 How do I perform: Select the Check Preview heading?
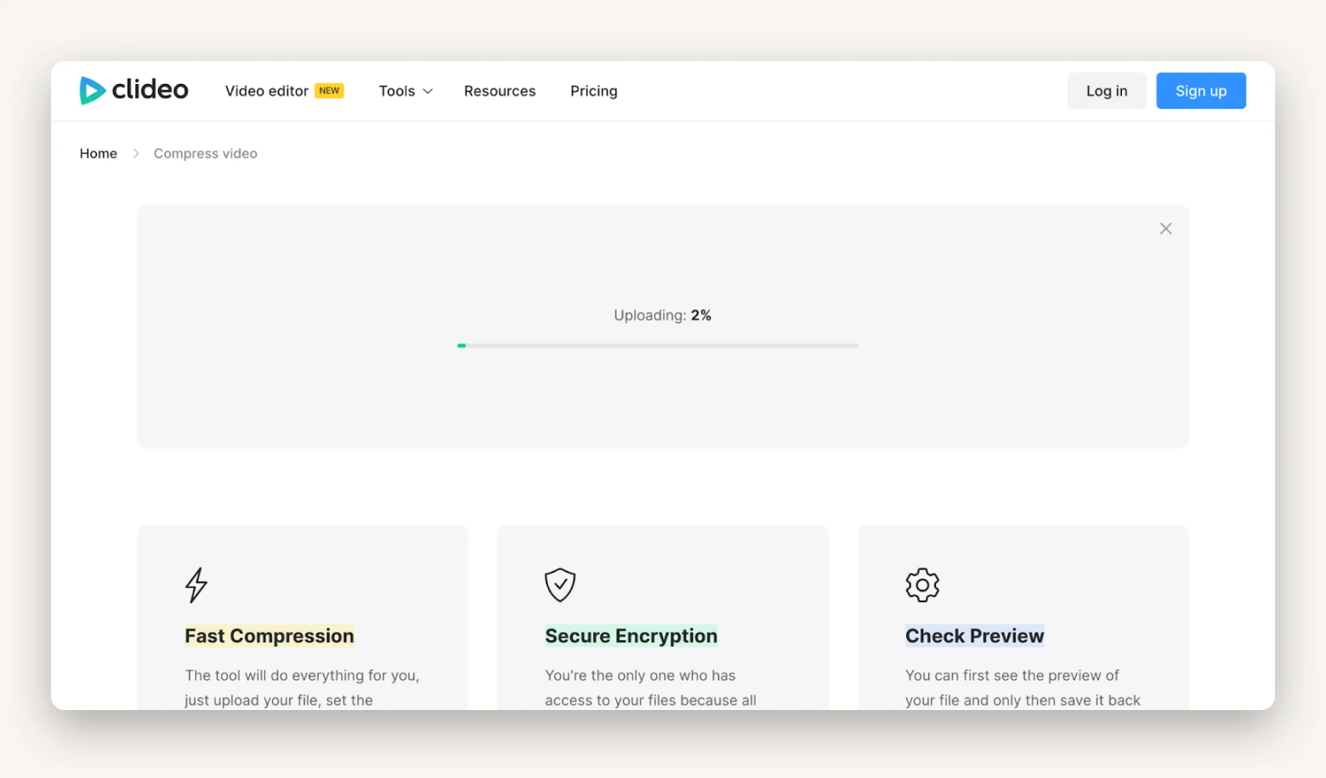click(x=974, y=636)
